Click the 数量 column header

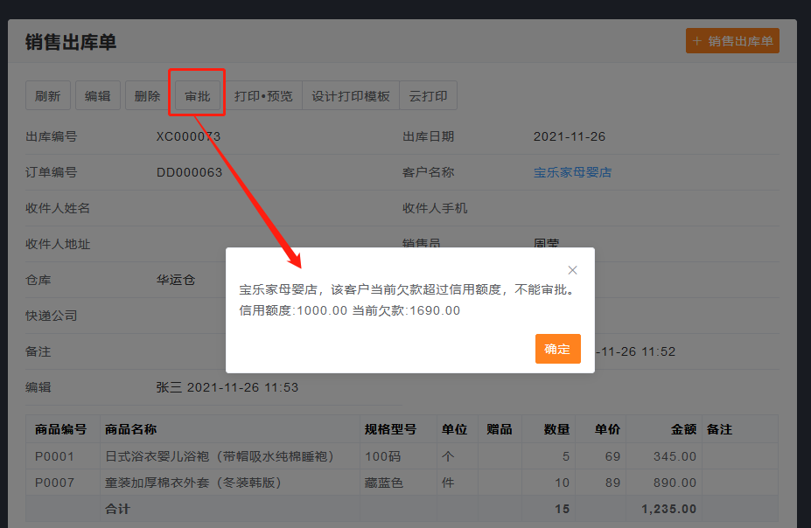(556, 429)
